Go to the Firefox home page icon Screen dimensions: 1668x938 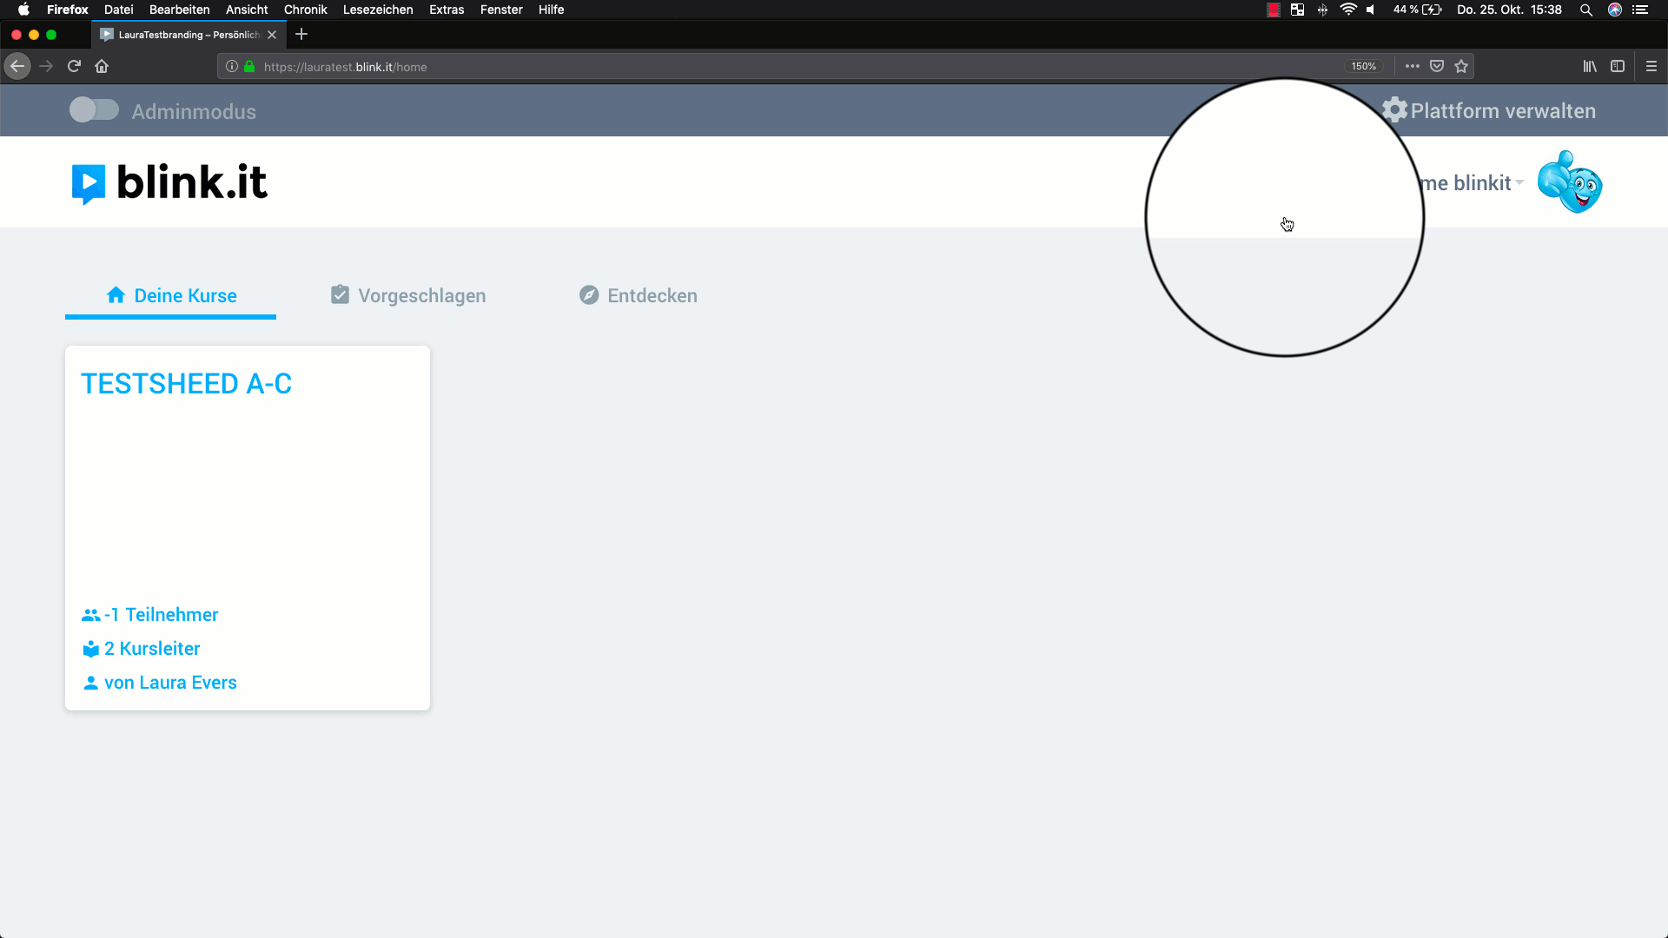click(102, 66)
